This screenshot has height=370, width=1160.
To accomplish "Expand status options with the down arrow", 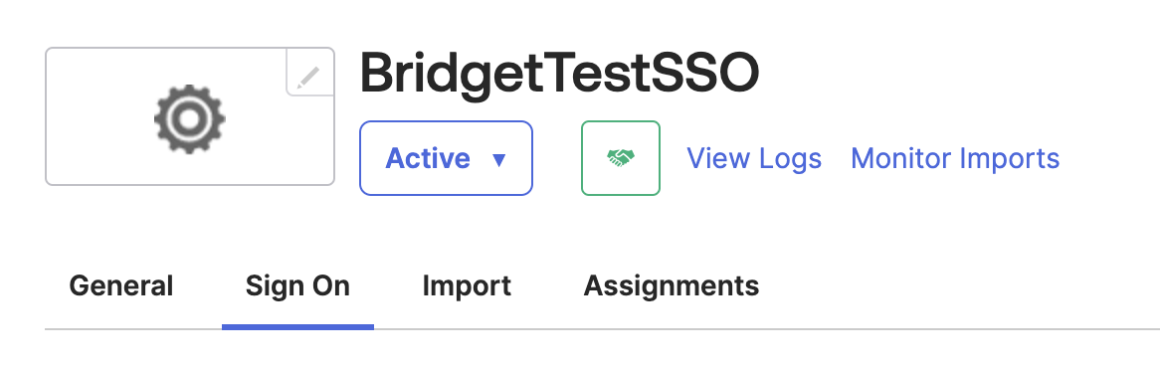I will [x=499, y=160].
